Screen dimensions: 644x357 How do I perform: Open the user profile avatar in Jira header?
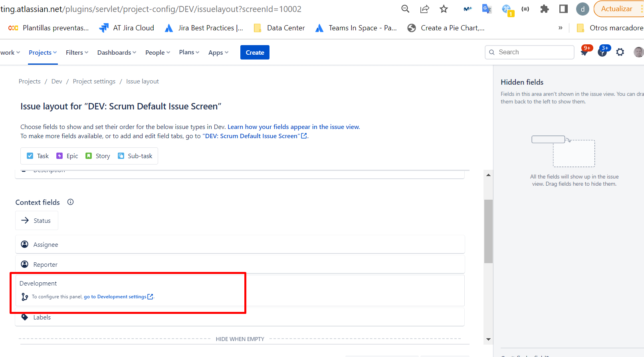pyautogui.click(x=639, y=52)
